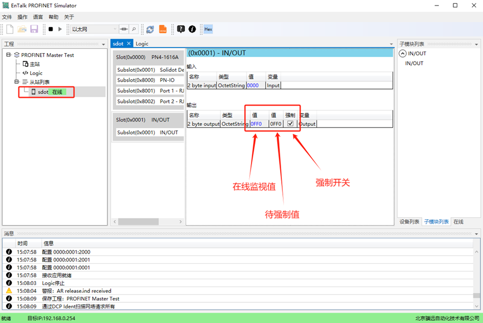This screenshot has height=323, width=483.
Task: Click the Save project floppy icon
Action: (x=34, y=29)
